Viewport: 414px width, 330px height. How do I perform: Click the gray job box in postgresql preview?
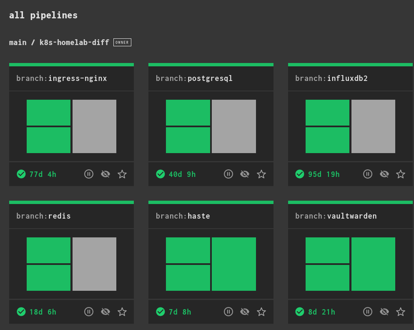coord(234,126)
